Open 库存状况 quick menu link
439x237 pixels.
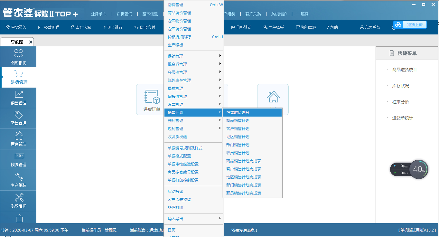click(401, 86)
